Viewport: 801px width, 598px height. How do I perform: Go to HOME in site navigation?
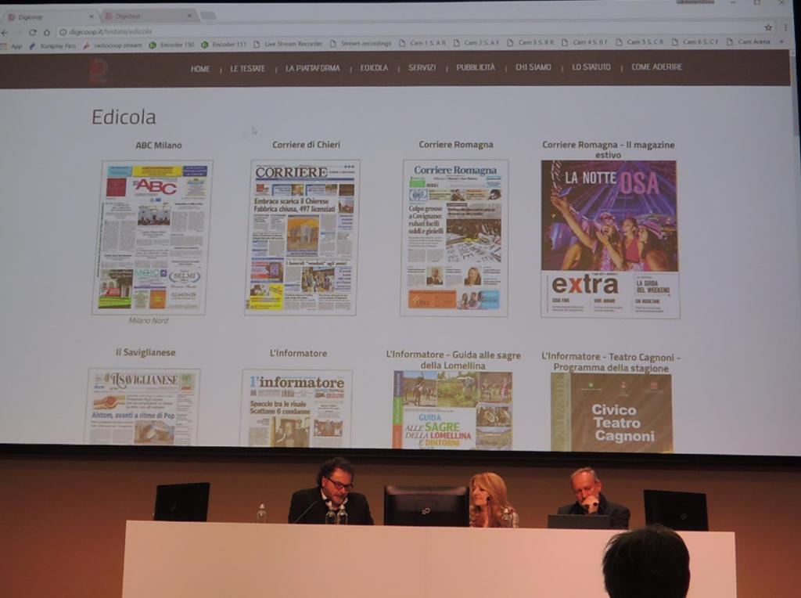pos(200,69)
